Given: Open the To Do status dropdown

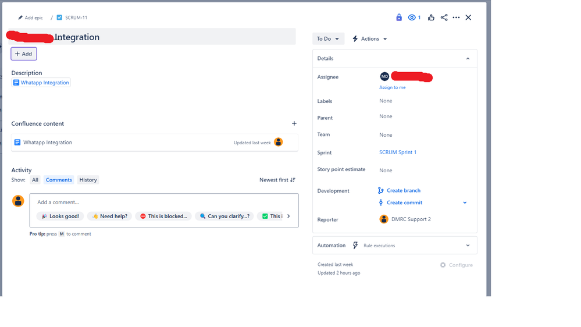Looking at the screenshot, I should point(328,38).
